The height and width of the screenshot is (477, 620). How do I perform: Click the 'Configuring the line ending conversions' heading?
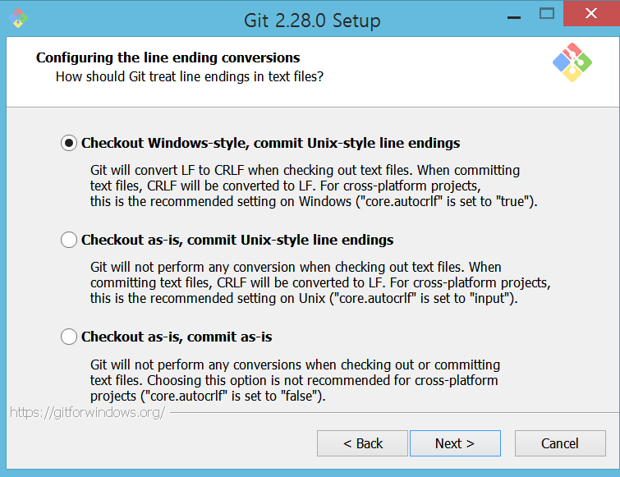[168, 57]
